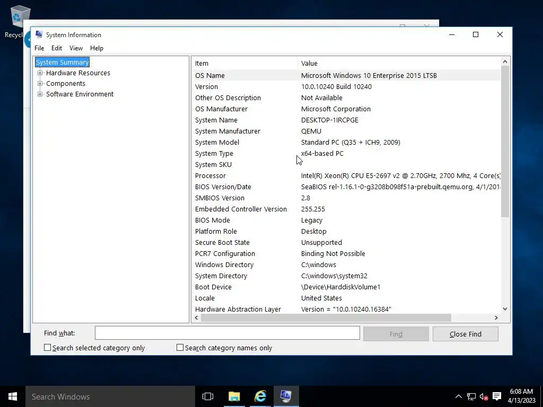Select the PCR7 Configuration row
This screenshot has width=543, height=407.
[346, 253]
